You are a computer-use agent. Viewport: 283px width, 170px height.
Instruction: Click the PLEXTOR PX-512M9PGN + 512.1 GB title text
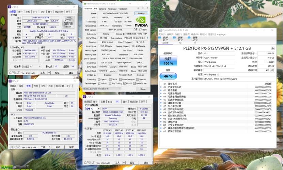coord(217,48)
